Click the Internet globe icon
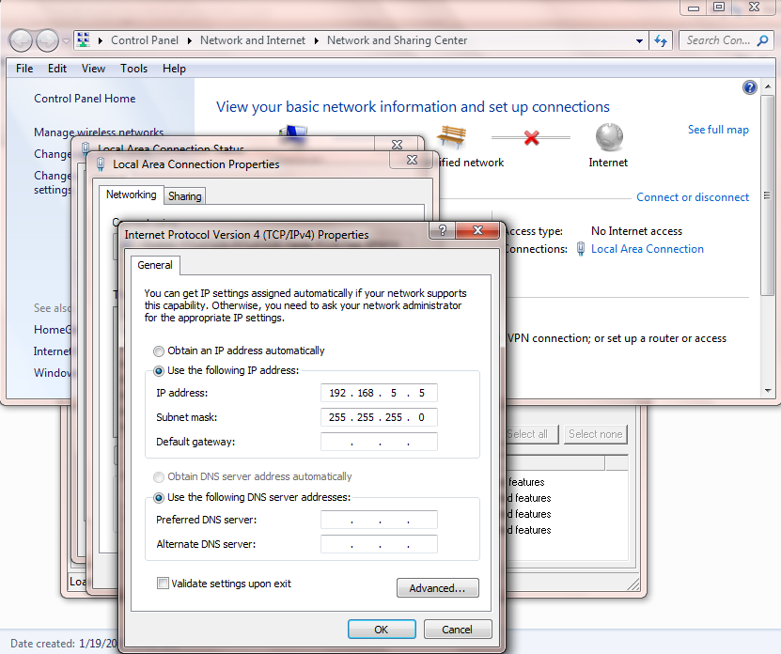This screenshot has width=781, height=654. point(609,137)
